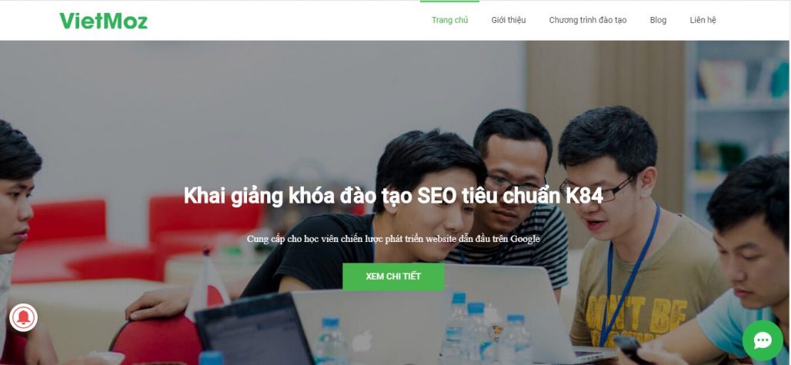Click the Apple logo on the silver laptop
The width and height of the screenshot is (791, 365).
point(361,341)
